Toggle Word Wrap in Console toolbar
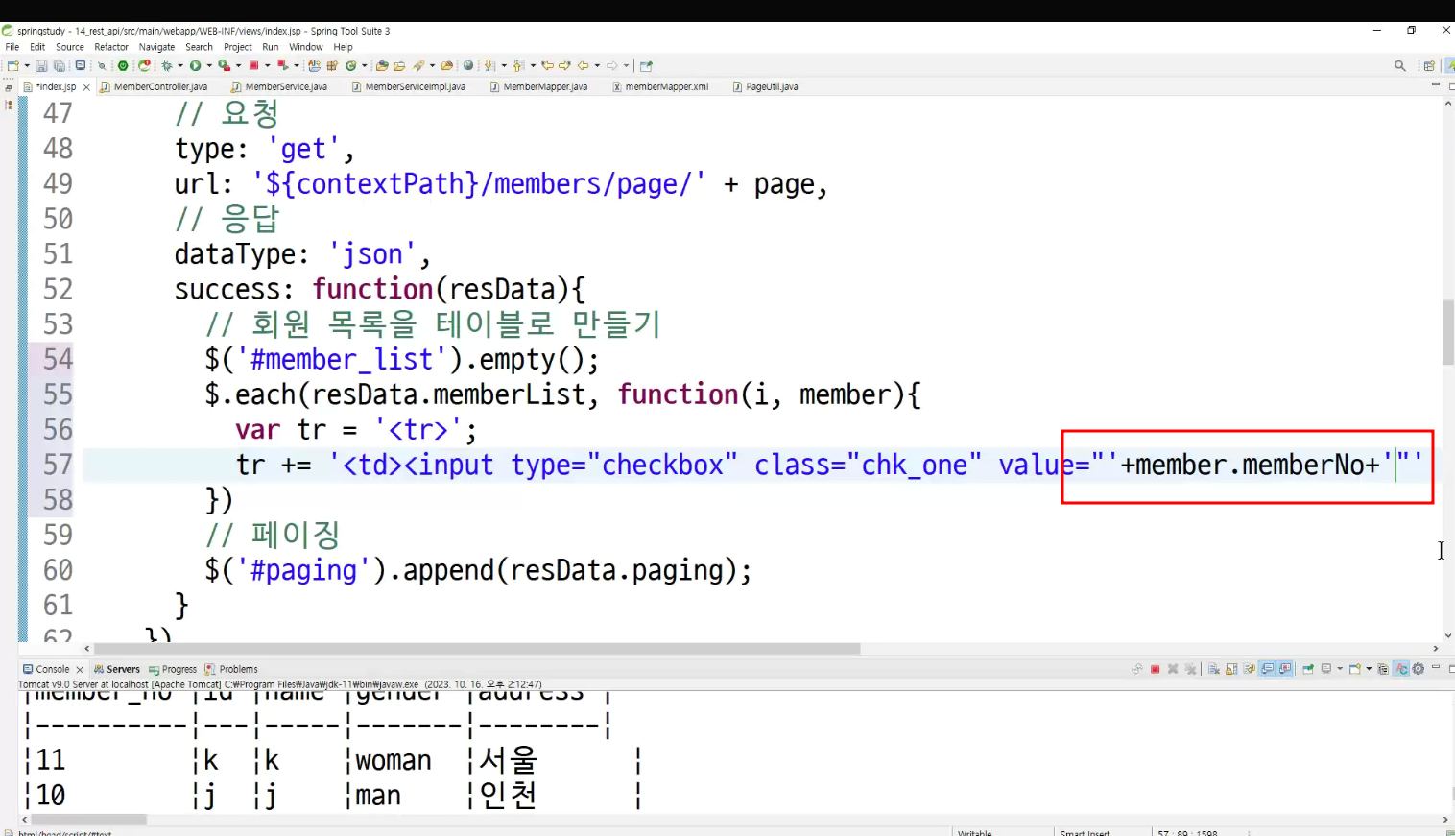This screenshot has width=1455, height=836. tap(1250, 669)
